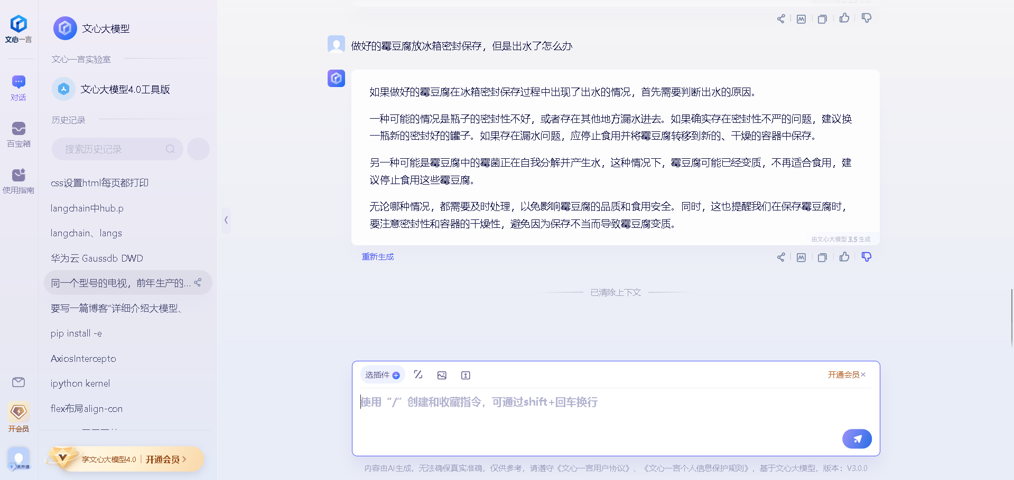
Task: Open the 选插件 plugin selector
Action: 382,375
